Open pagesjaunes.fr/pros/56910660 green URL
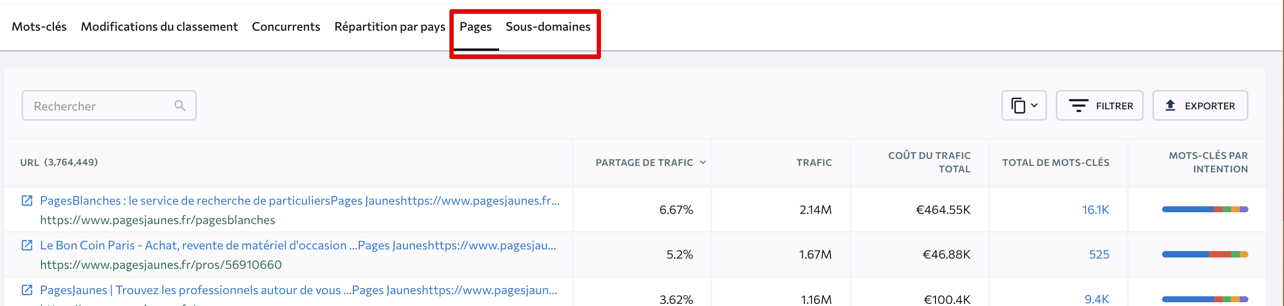The height and width of the screenshot is (306, 1284). (x=161, y=265)
